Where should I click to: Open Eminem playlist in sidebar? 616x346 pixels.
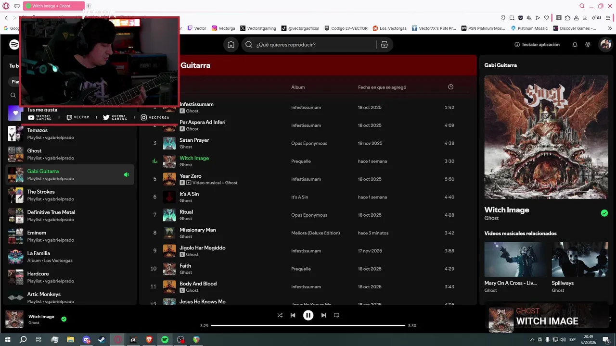point(70,236)
